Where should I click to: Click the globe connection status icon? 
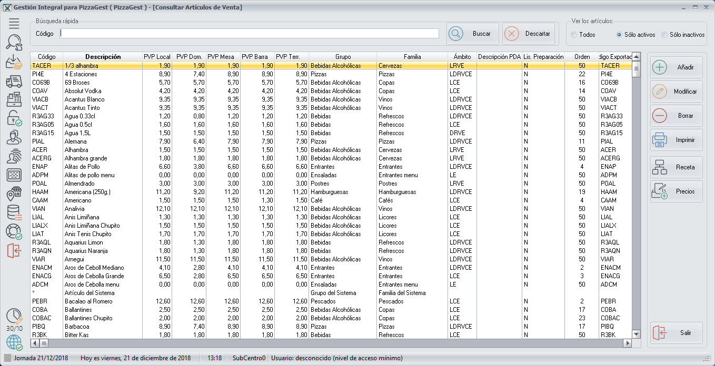coord(14,342)
